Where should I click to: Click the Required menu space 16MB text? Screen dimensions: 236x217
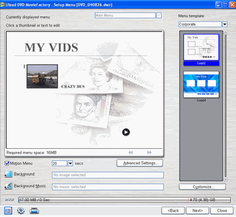pos(31,153)
